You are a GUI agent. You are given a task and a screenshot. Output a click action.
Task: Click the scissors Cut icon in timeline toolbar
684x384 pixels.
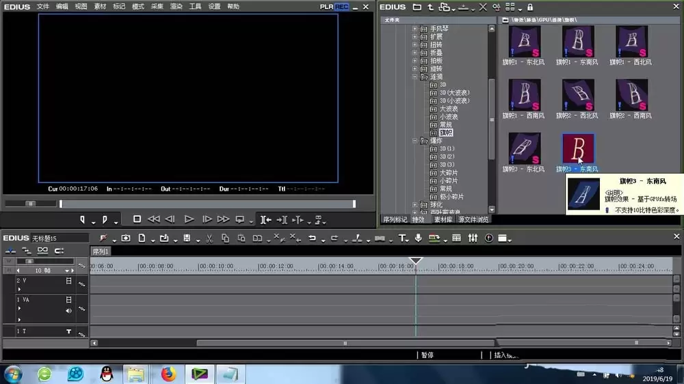[209, 238]
